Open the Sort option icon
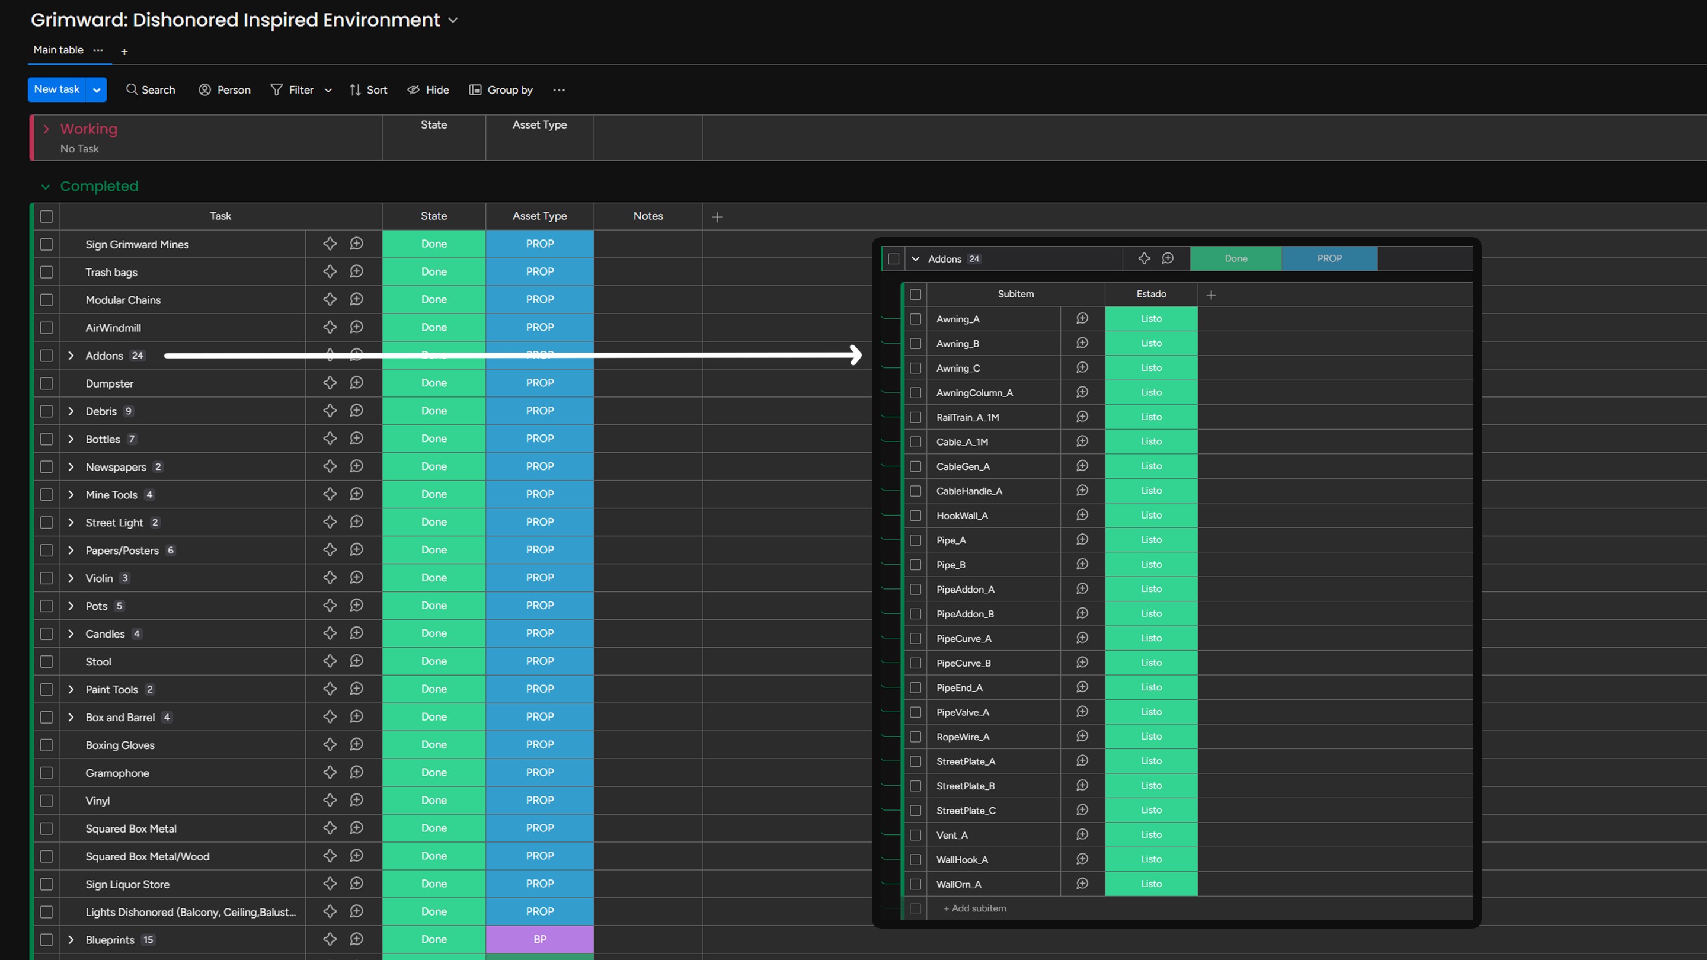This screenshot has height=960, width=1707. [x=355, y=90]
